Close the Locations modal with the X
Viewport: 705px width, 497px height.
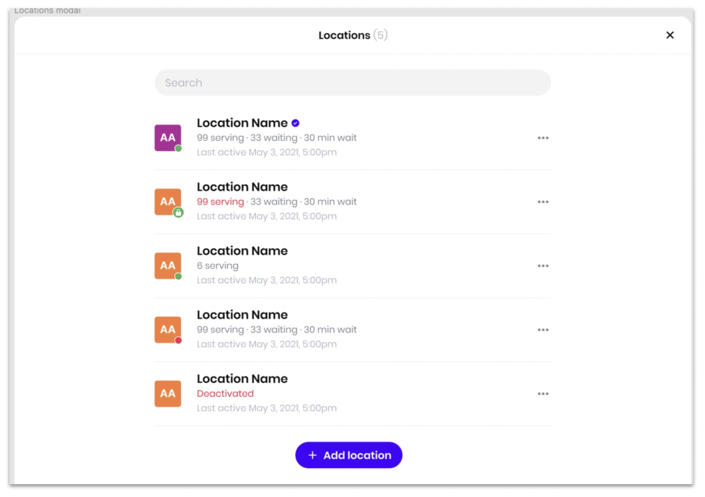pyautogui.click(x=670, y=35)
